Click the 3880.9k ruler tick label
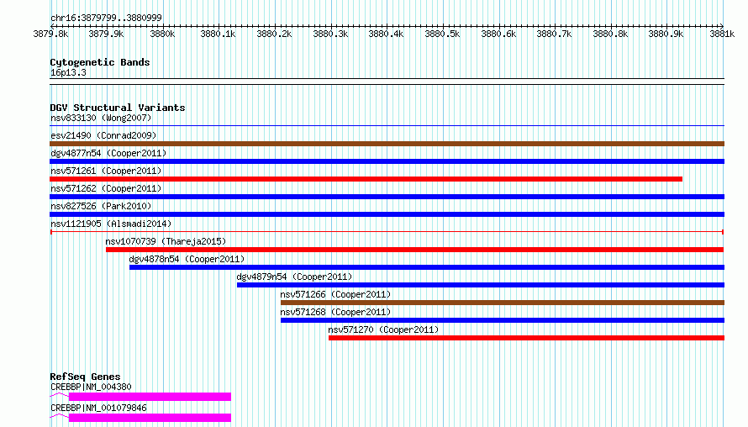 (x=666, y=34)
